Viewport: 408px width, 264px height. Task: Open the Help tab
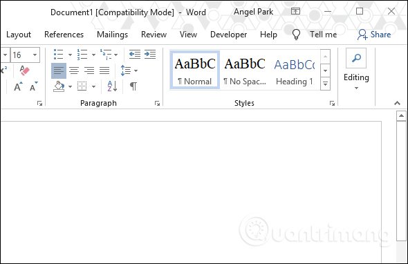tap(268, 35)
